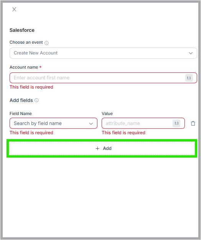Click the Account name label

coord(24,67)
